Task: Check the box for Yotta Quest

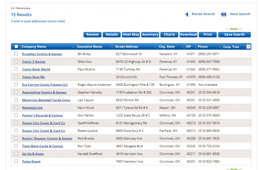Action: click(16, 161)
